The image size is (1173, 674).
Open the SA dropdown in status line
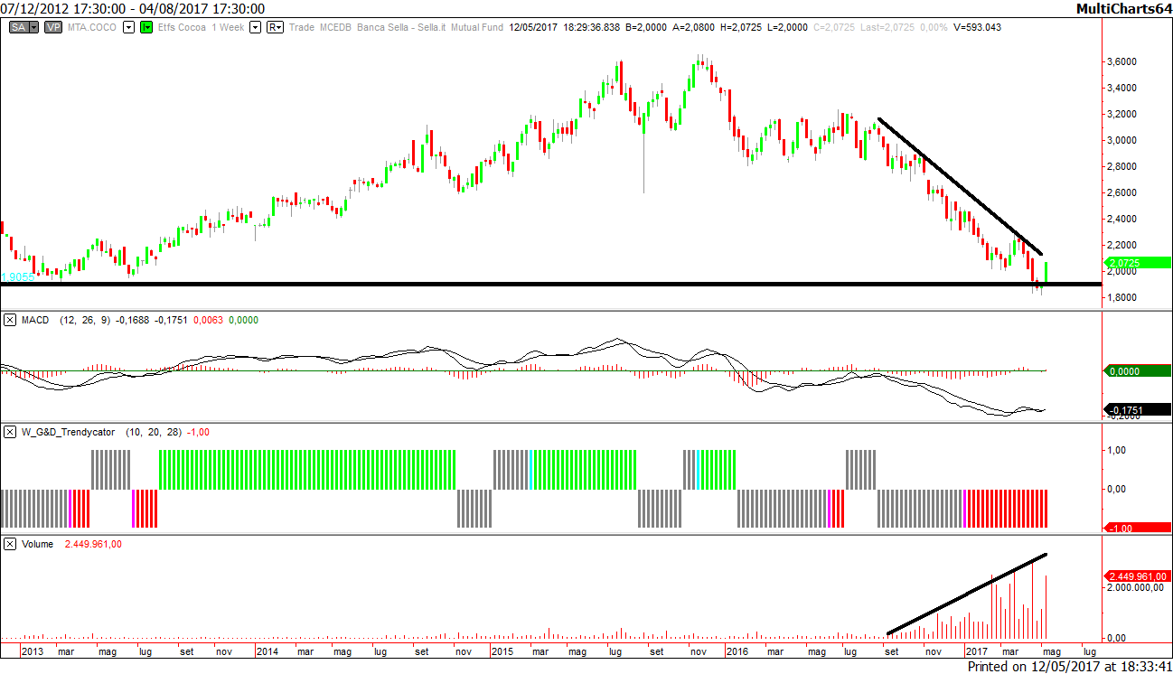pyautogui.click(x=34, y=27)
